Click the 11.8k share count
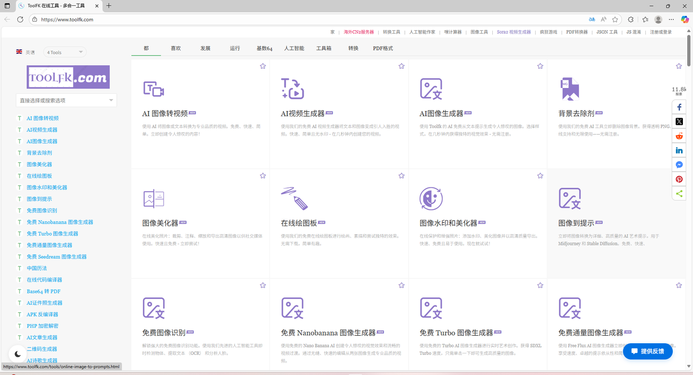This screenshot has width=693, height=375. tap(679, 91)
